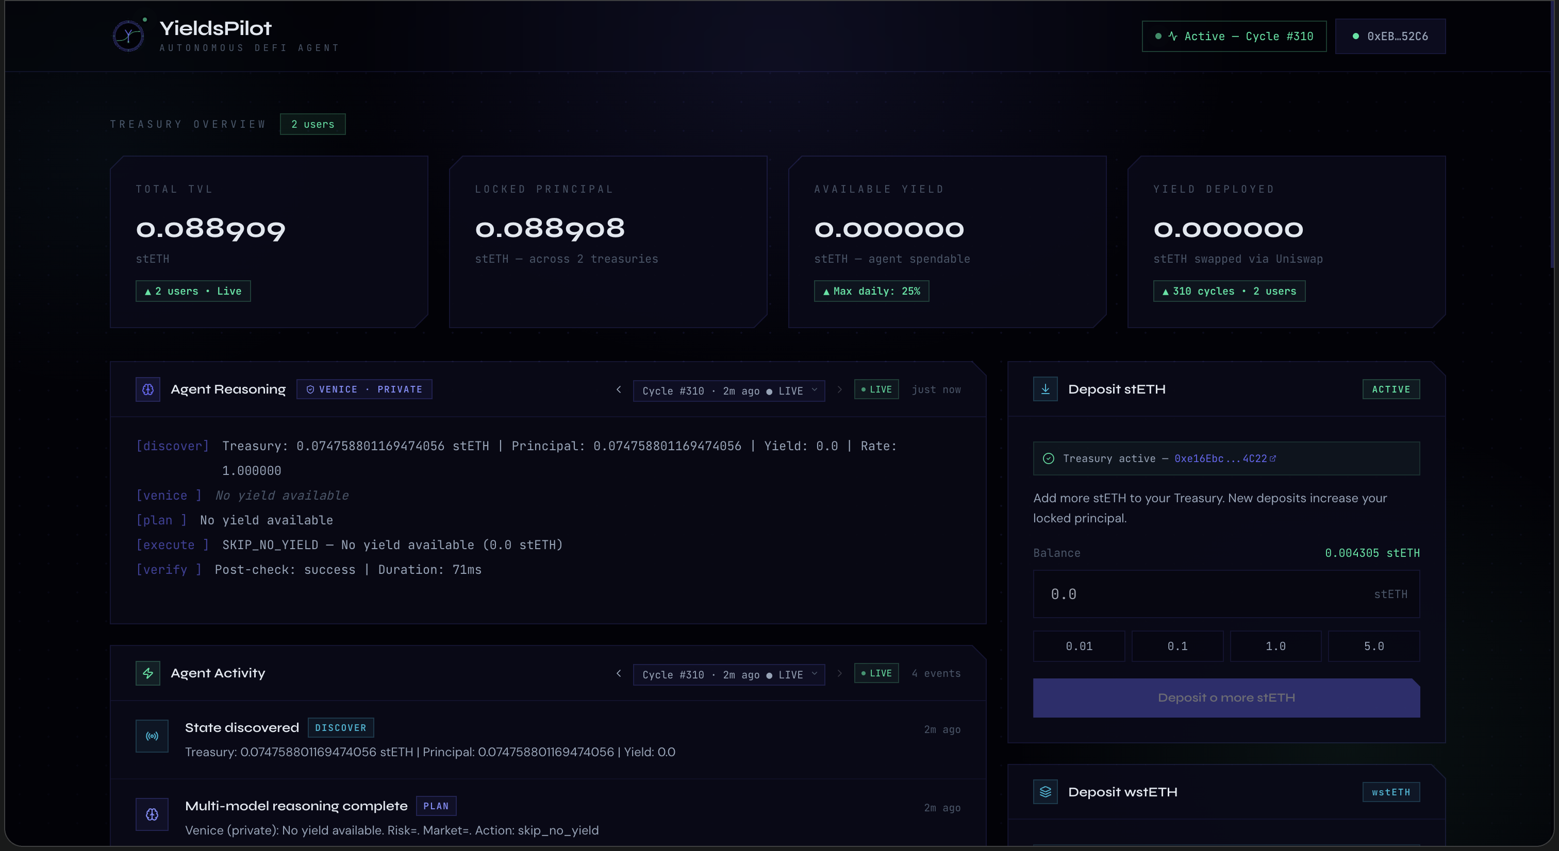Screen dimensions: 1559x851
Task: Click the [verify] Post-check success line
Action: 309,570
